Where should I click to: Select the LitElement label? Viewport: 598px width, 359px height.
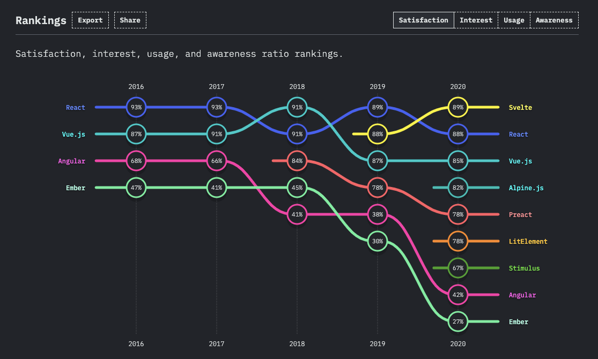[x=528, y=241]
